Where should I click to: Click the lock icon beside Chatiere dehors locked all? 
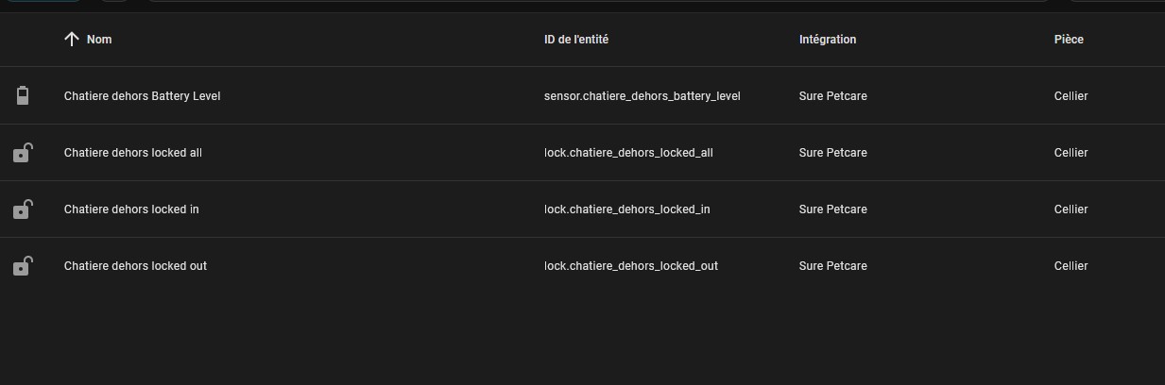[23, 153]
